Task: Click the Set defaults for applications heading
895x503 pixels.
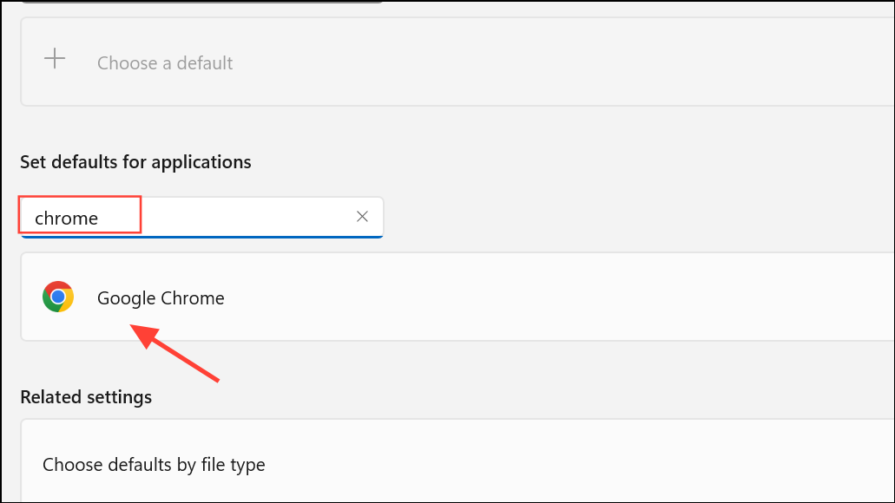Action: (x=135, y=162)
